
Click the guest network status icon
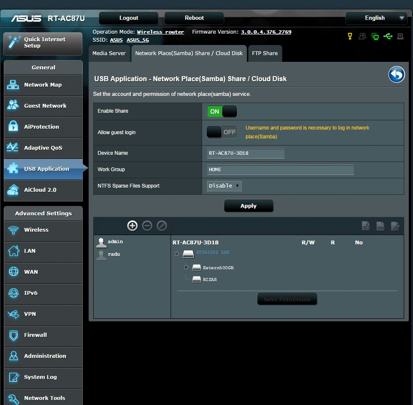[x=363, y=36]
